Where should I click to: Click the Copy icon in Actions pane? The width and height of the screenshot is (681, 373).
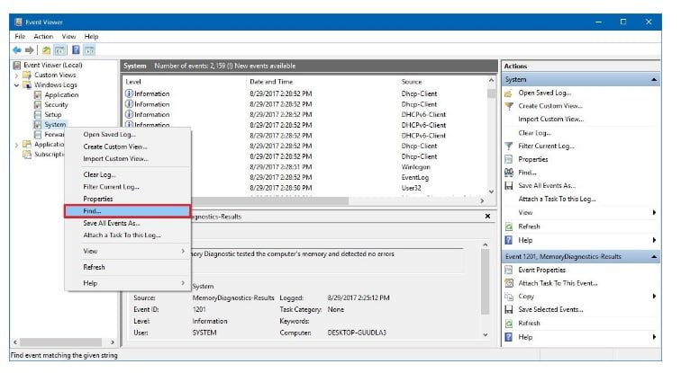pyautogui.click(x=509, y=297)
